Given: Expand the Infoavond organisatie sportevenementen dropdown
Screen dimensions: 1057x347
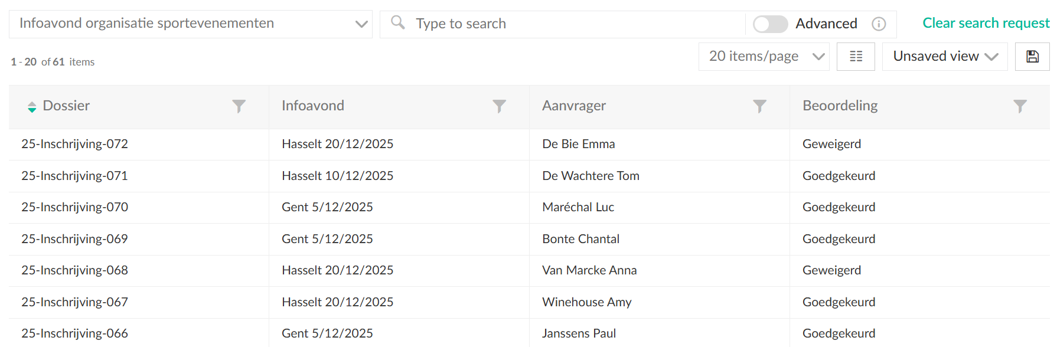Looking at the screenshot, I should (361, 24).
